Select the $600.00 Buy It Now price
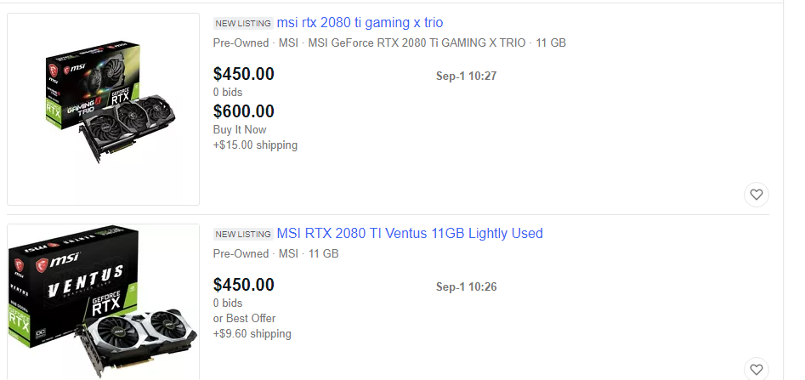The width and height of the screenshot is (805, 380). 244,111
